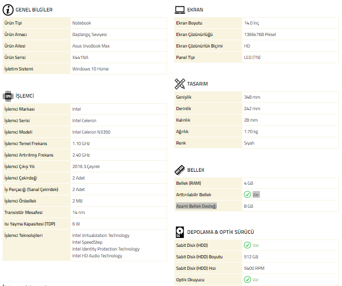This screenshot has height=286, width=342.
Task: Click the Transistör Mesafesi label
Action: [23, 212]
